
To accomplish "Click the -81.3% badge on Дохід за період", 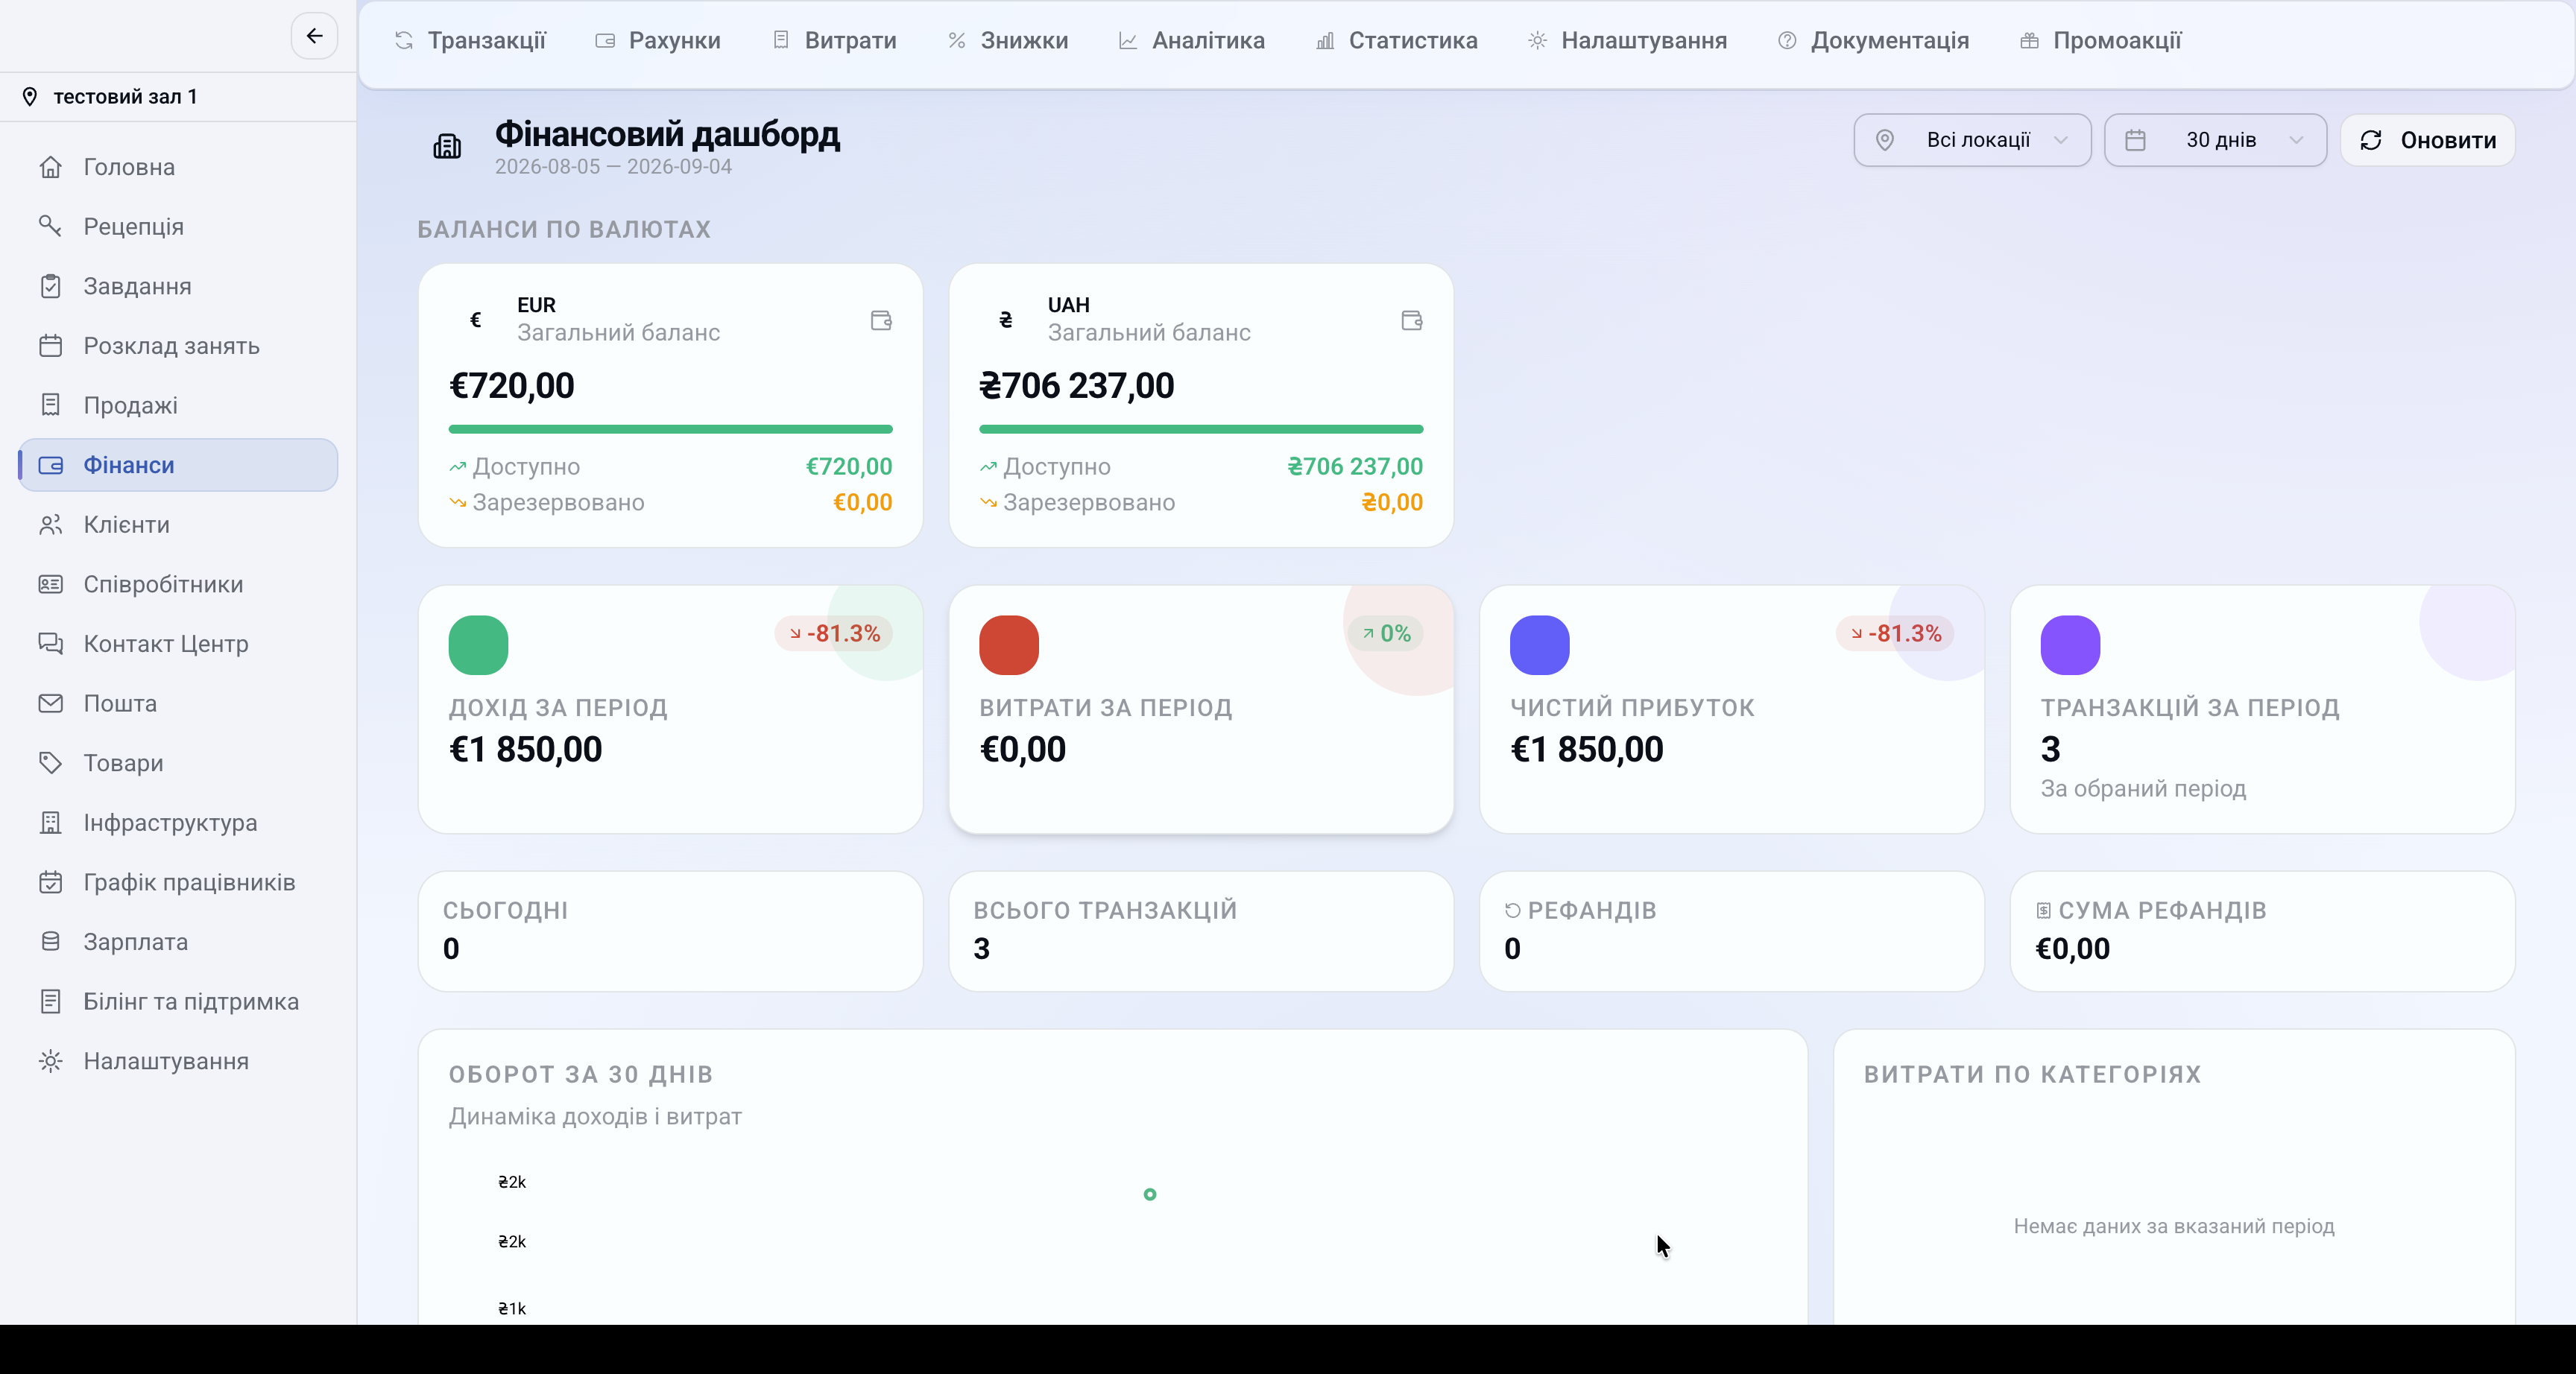I will [834, 633].
